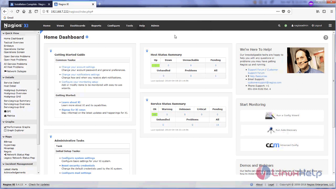Open a new browser tab with plus icon
Screen dimensions: 336x189
[x=99, y=4]
